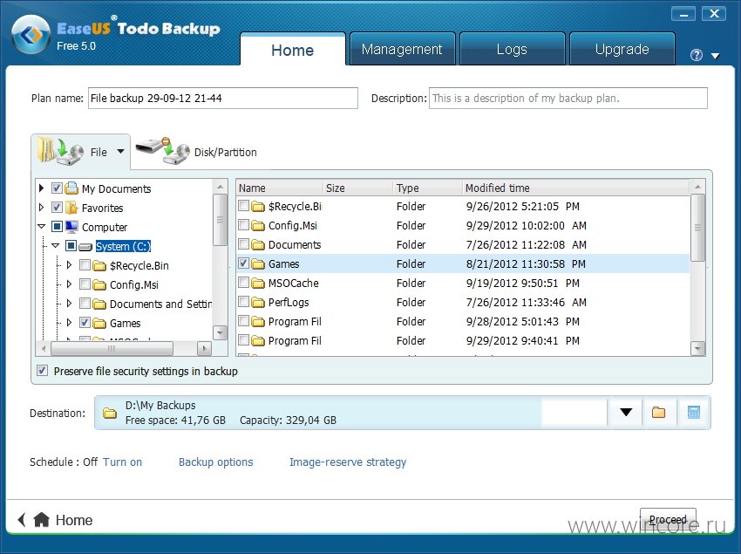Click scroll down arrow of file list

697,349
